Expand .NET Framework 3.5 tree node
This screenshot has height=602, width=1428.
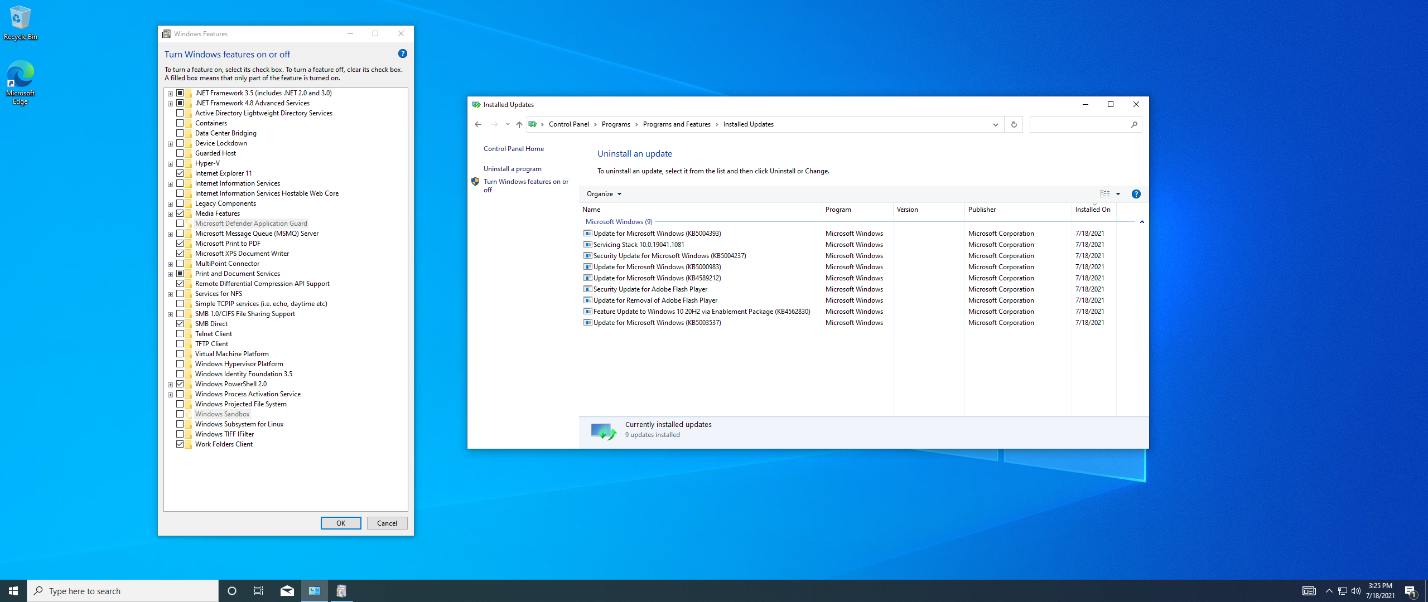pyautogui.click(x=170, y=94)
